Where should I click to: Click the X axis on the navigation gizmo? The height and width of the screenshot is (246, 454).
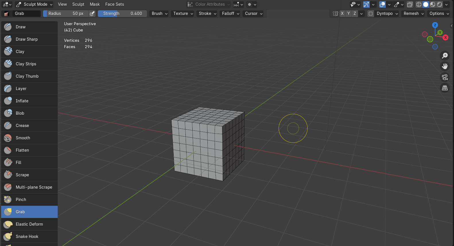(x=445, y=38)
